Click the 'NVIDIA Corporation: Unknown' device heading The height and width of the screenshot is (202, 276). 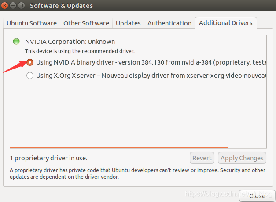tap(70, 42)
